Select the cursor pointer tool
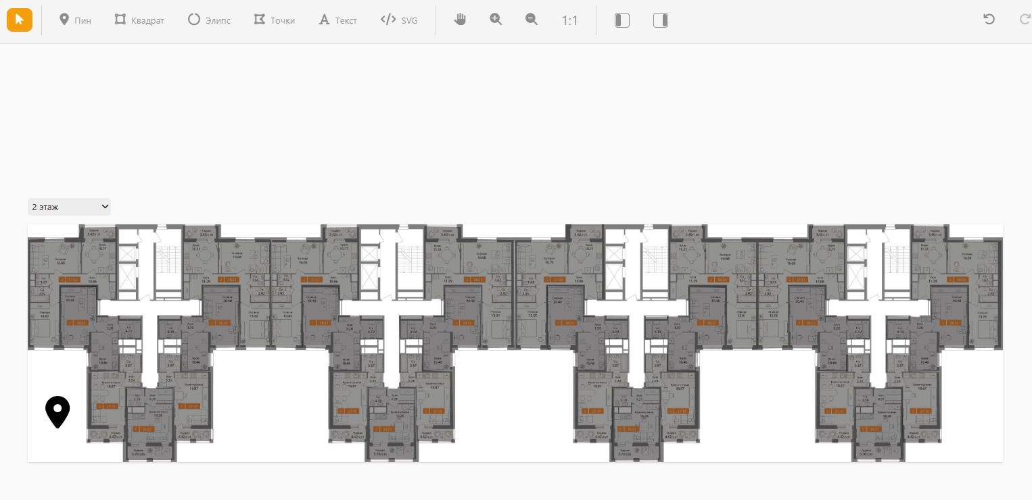Image resolution: width=1032 pixels, height=500 pixels. pyautogui.click(x=20, y=20)
